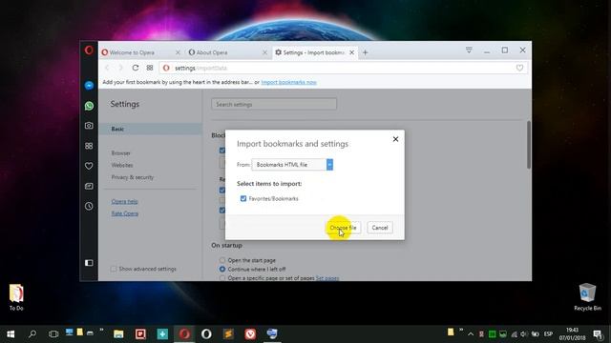Click the settings page vertical scrollbar
The width and height of the screenshot is (611, 343).
(x=529, y=145)
